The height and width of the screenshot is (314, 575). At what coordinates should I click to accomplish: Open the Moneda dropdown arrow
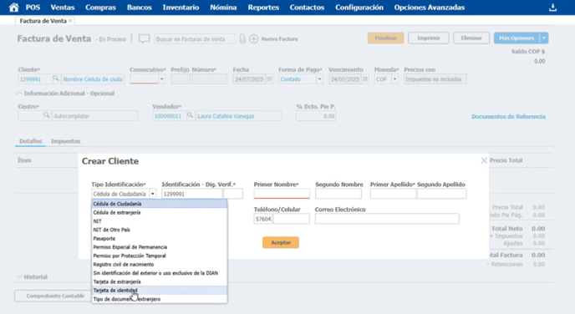(395, 79)
